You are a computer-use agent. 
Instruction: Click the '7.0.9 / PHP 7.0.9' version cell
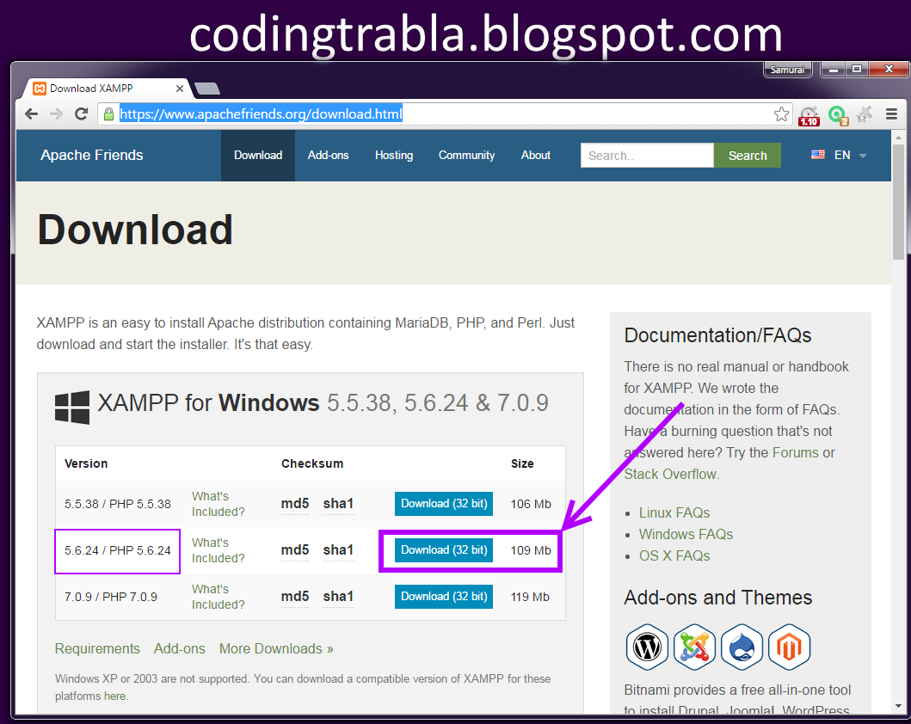pos(110,597)
